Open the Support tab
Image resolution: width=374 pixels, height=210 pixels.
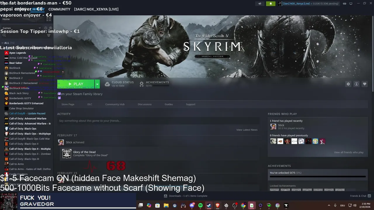(191, 104)
